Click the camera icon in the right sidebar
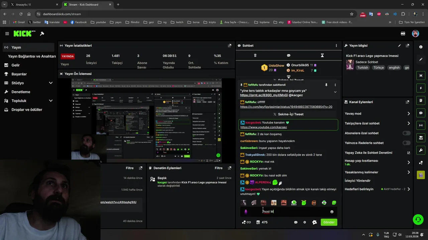 pyautogui.click(x=421, y=138)
